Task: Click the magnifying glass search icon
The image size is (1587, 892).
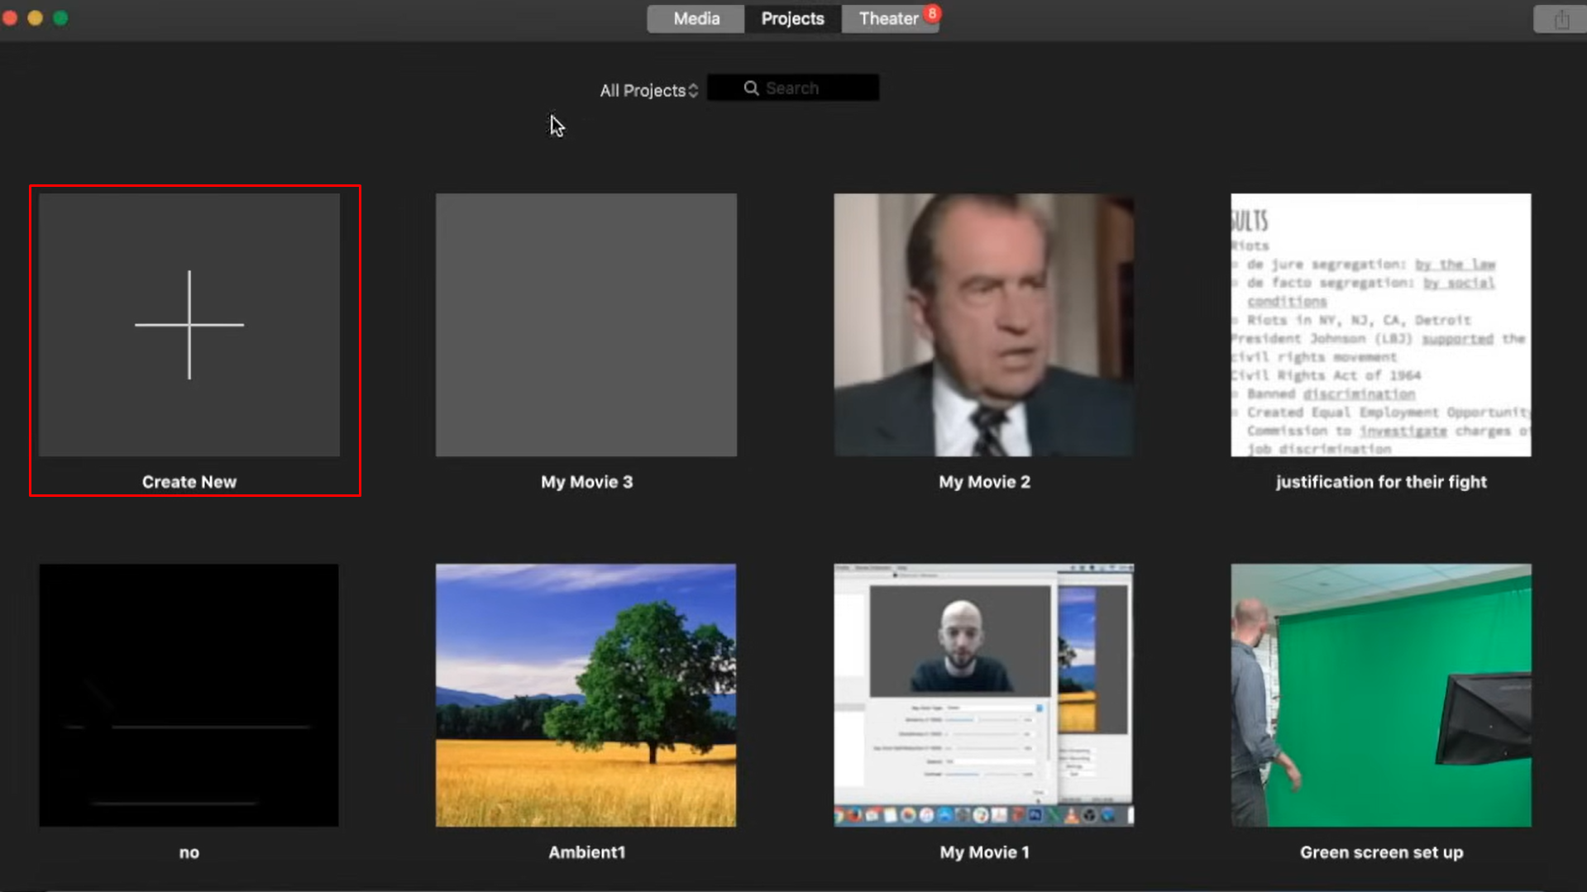Action: pyautogui.click(x=751, y=88)
